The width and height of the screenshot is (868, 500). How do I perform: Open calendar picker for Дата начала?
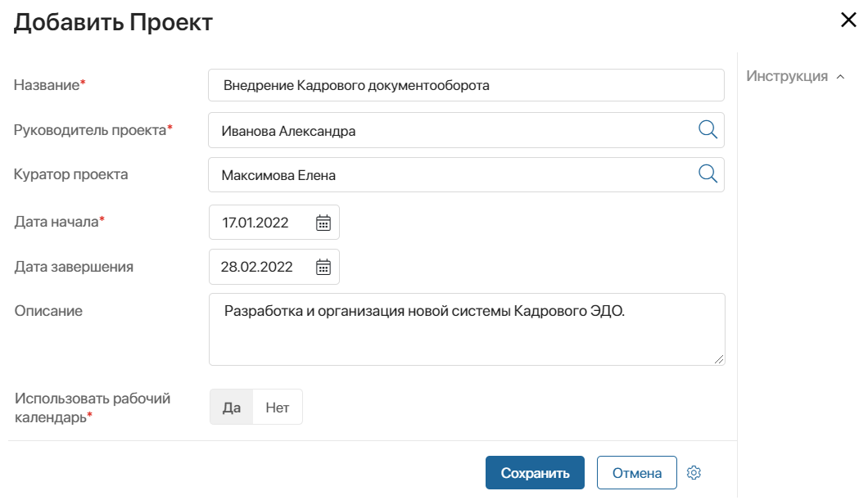pyautogui.click(x=323, y=223)
